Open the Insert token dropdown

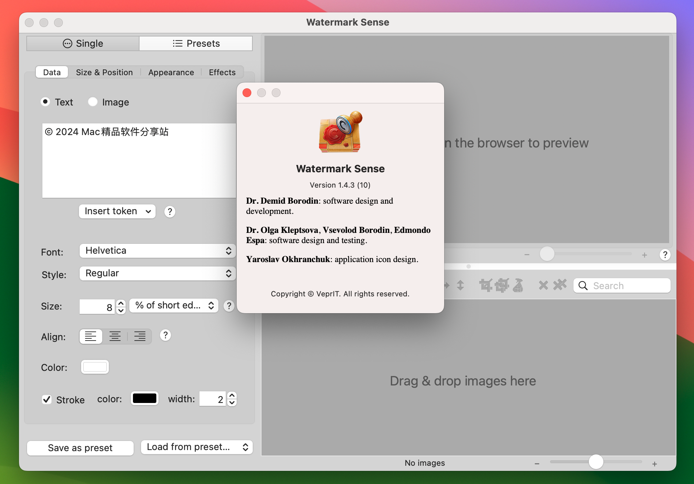(x=117, y=211)
